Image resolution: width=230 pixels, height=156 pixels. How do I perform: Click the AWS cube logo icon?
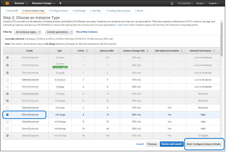pyautogui.click(x=7, y=3)
